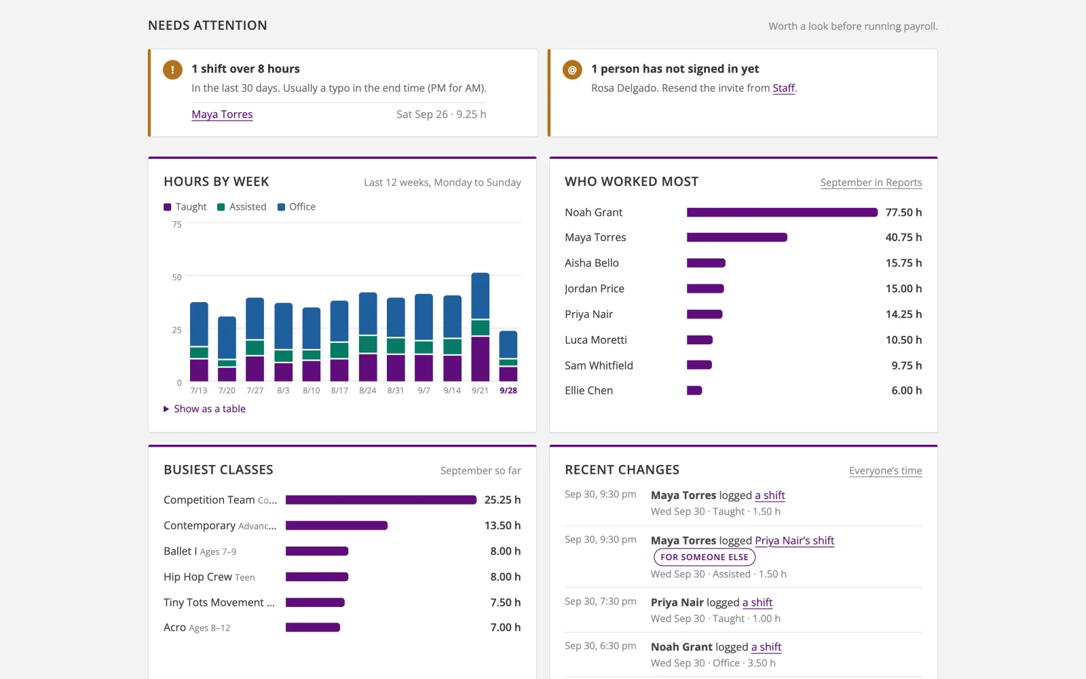This screenshot has height=679, width=1086.
Task: Open 'a shift' link logged by Priya Nair
Action: (x=757, y=602)
